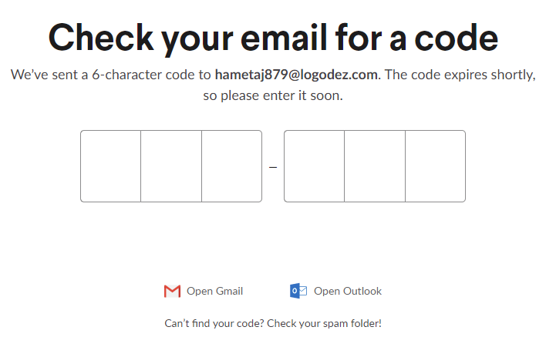The image size is (546, 347).
Task: Click the "Check your spam folder!" text
Action: click(x=325, y=323)
